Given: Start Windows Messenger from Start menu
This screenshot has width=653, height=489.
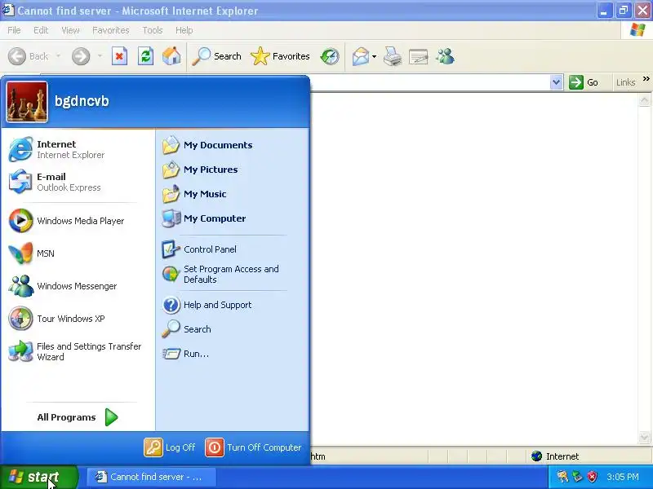Looking at the screenshot, I should click(x=78, y=286).
